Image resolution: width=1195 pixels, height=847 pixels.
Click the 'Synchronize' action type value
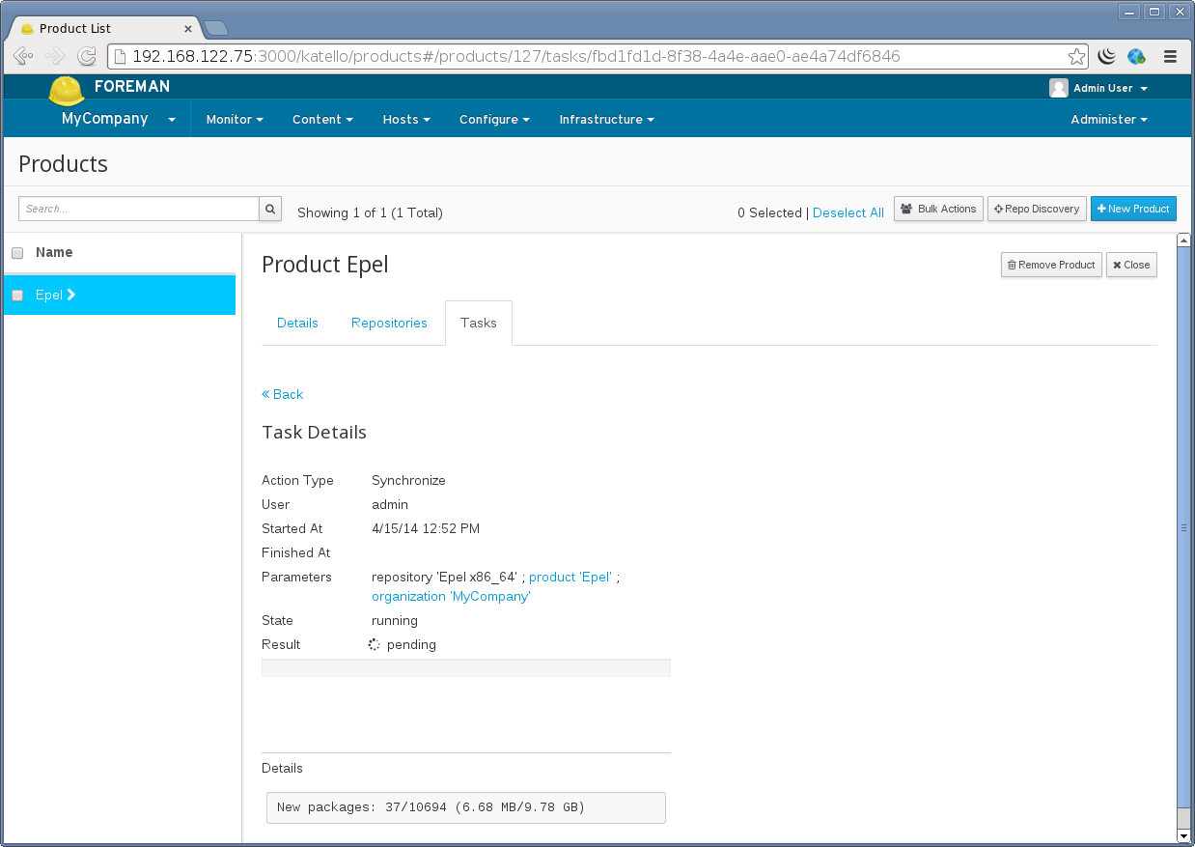coord(408,480)
